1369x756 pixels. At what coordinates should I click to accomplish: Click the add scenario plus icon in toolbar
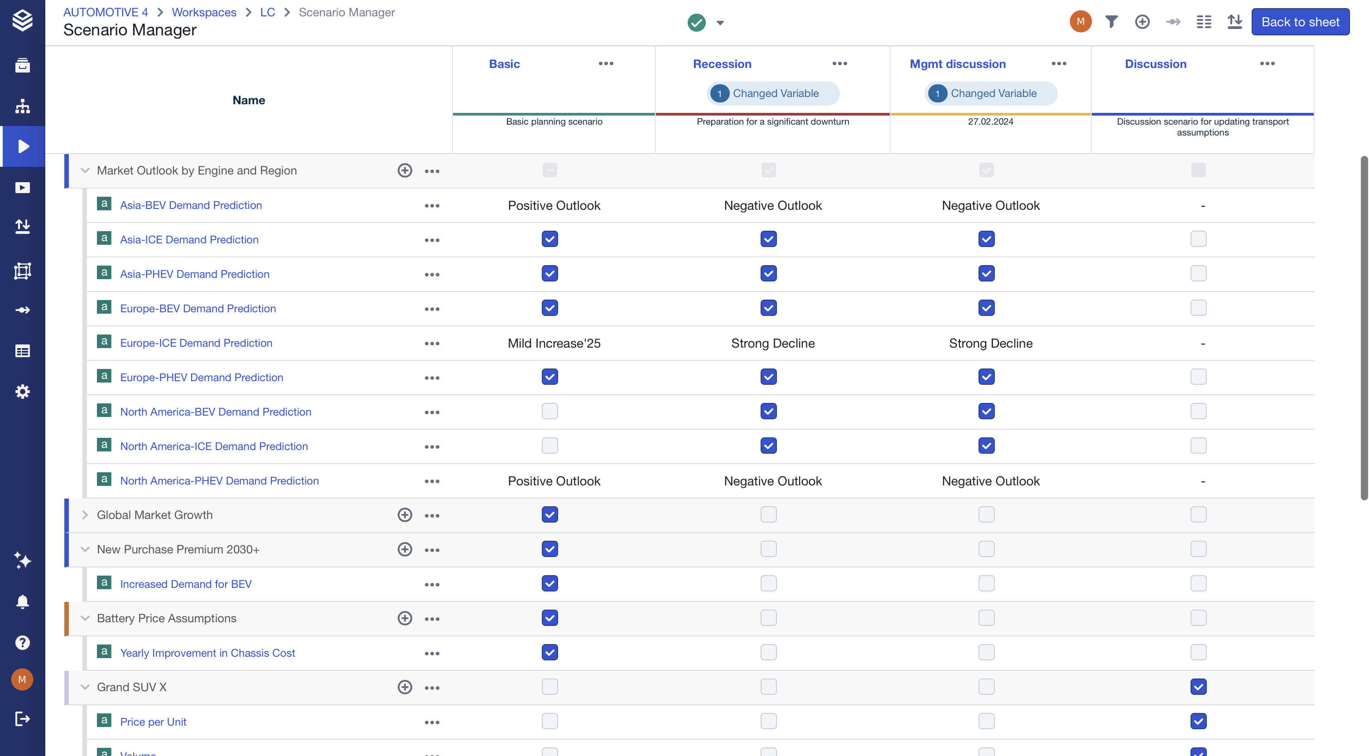click(x=1142, y=22)
